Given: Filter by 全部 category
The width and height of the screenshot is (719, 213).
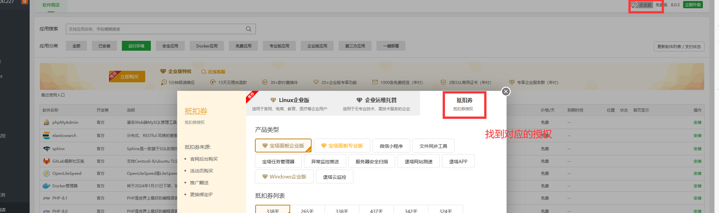Looking at the screenshot, I should point(76,46).
